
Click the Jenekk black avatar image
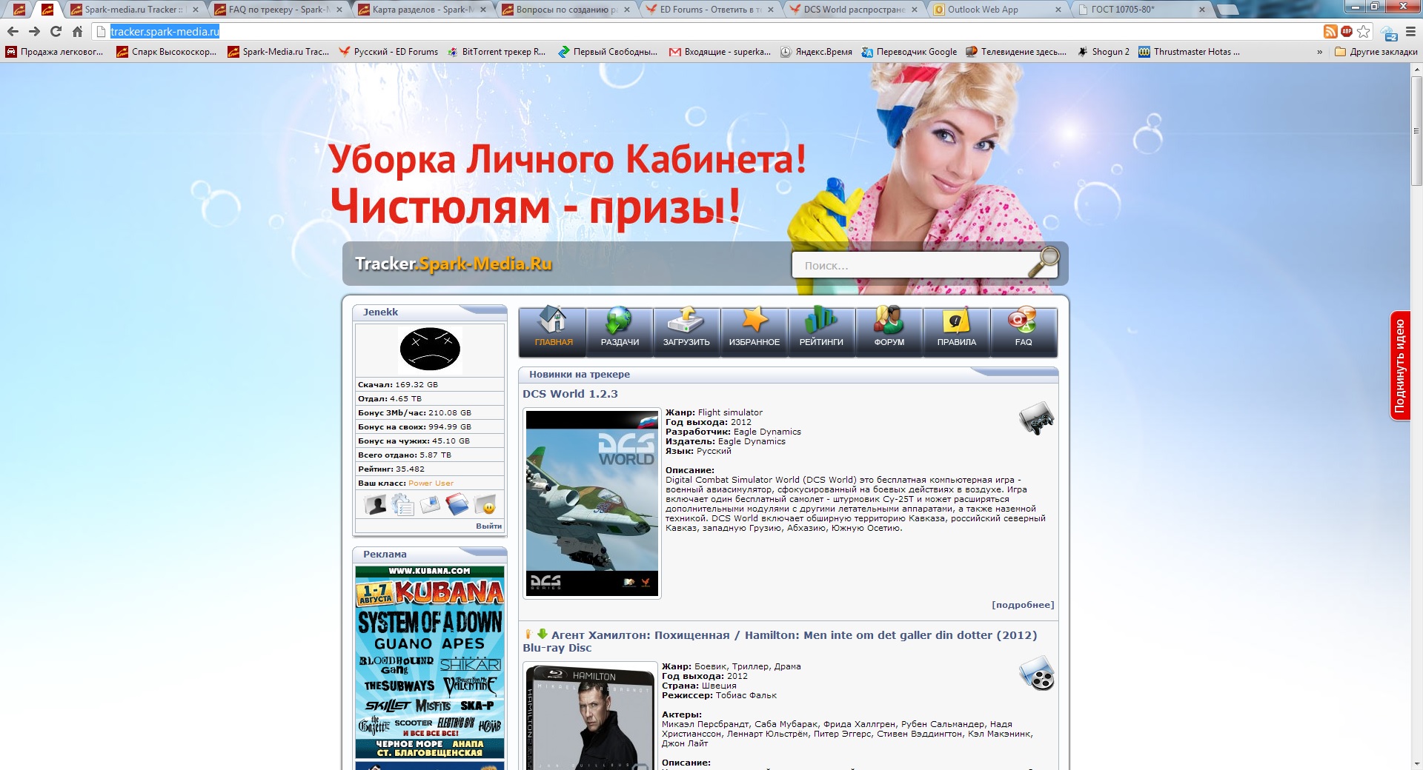point(430,349)
